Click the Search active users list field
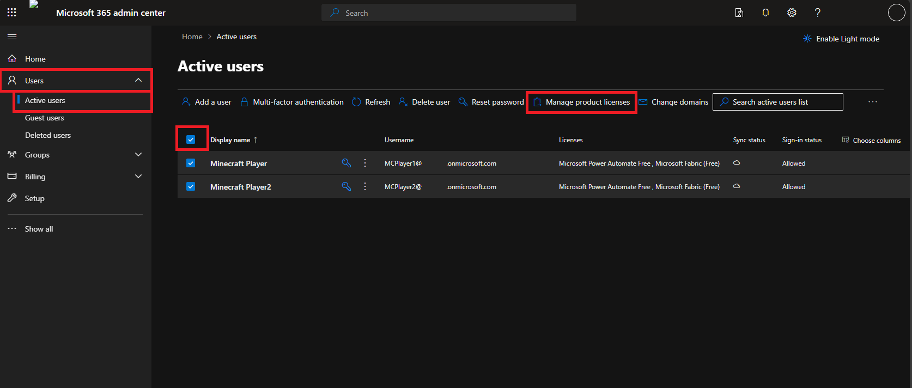The width and height of the screenshot is (912, 388). [x=778, y=102]
